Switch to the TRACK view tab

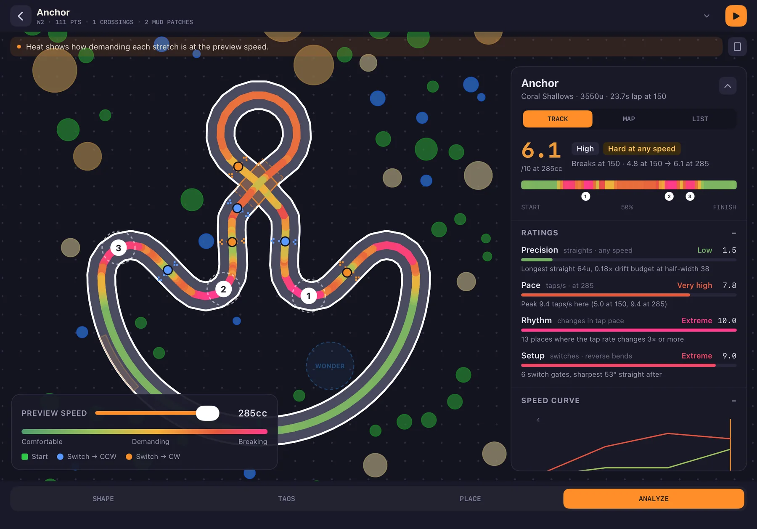click(558, 119)
